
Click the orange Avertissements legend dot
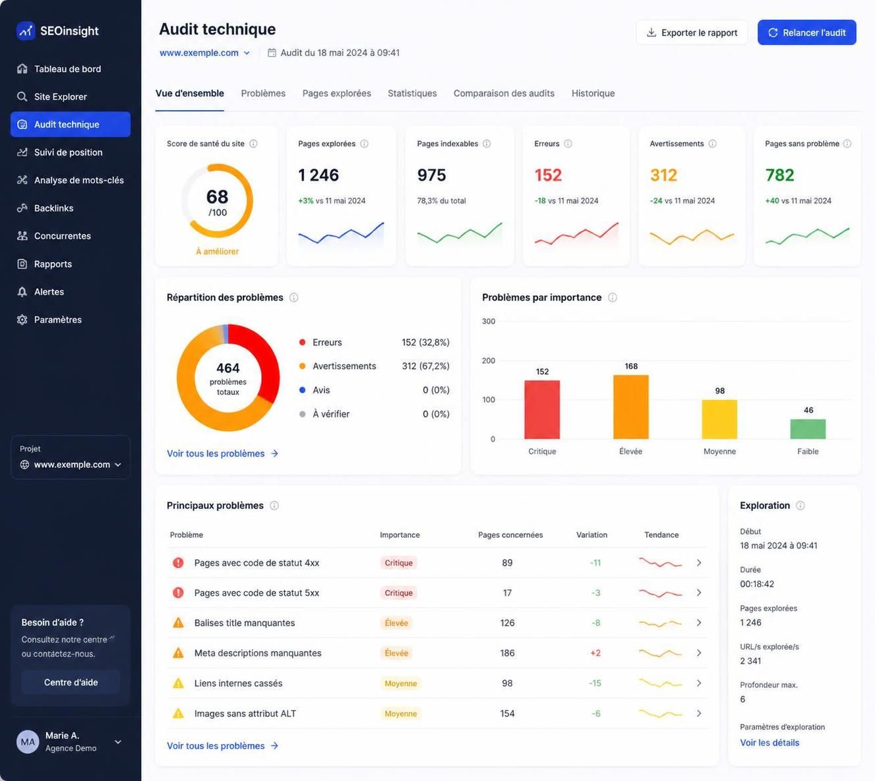click(302, 366)
